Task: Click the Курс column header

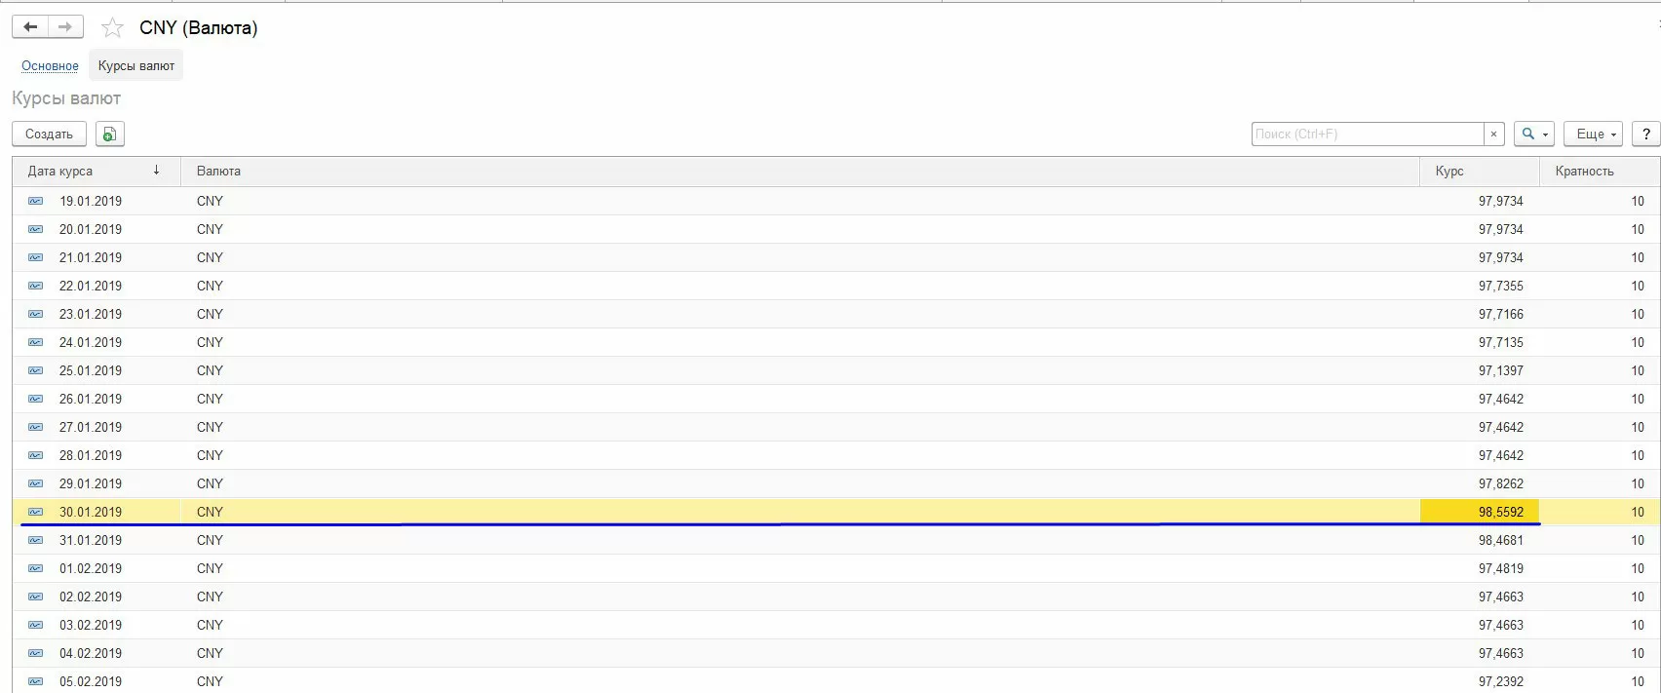Action: pos(1449,172)
